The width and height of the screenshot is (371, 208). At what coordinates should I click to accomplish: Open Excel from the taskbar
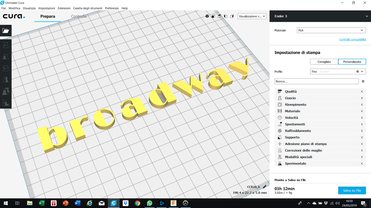(x=42, y=203)
